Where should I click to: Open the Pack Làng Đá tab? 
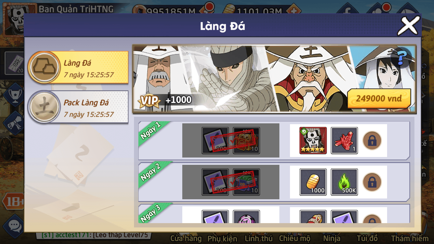click(78, 107)
